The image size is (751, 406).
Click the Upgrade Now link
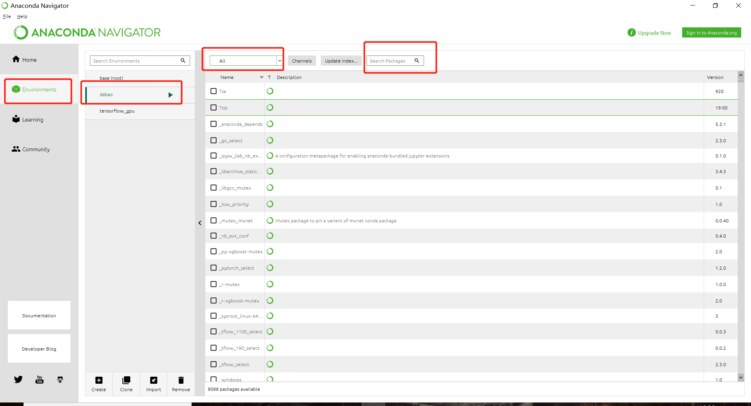tap(654, 33)
